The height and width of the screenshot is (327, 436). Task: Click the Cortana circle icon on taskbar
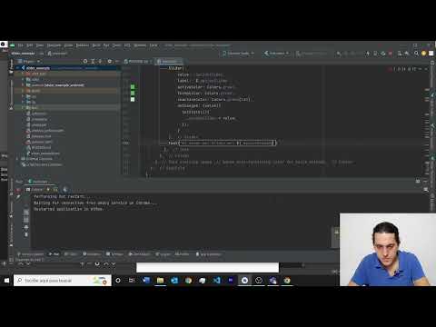118,281
